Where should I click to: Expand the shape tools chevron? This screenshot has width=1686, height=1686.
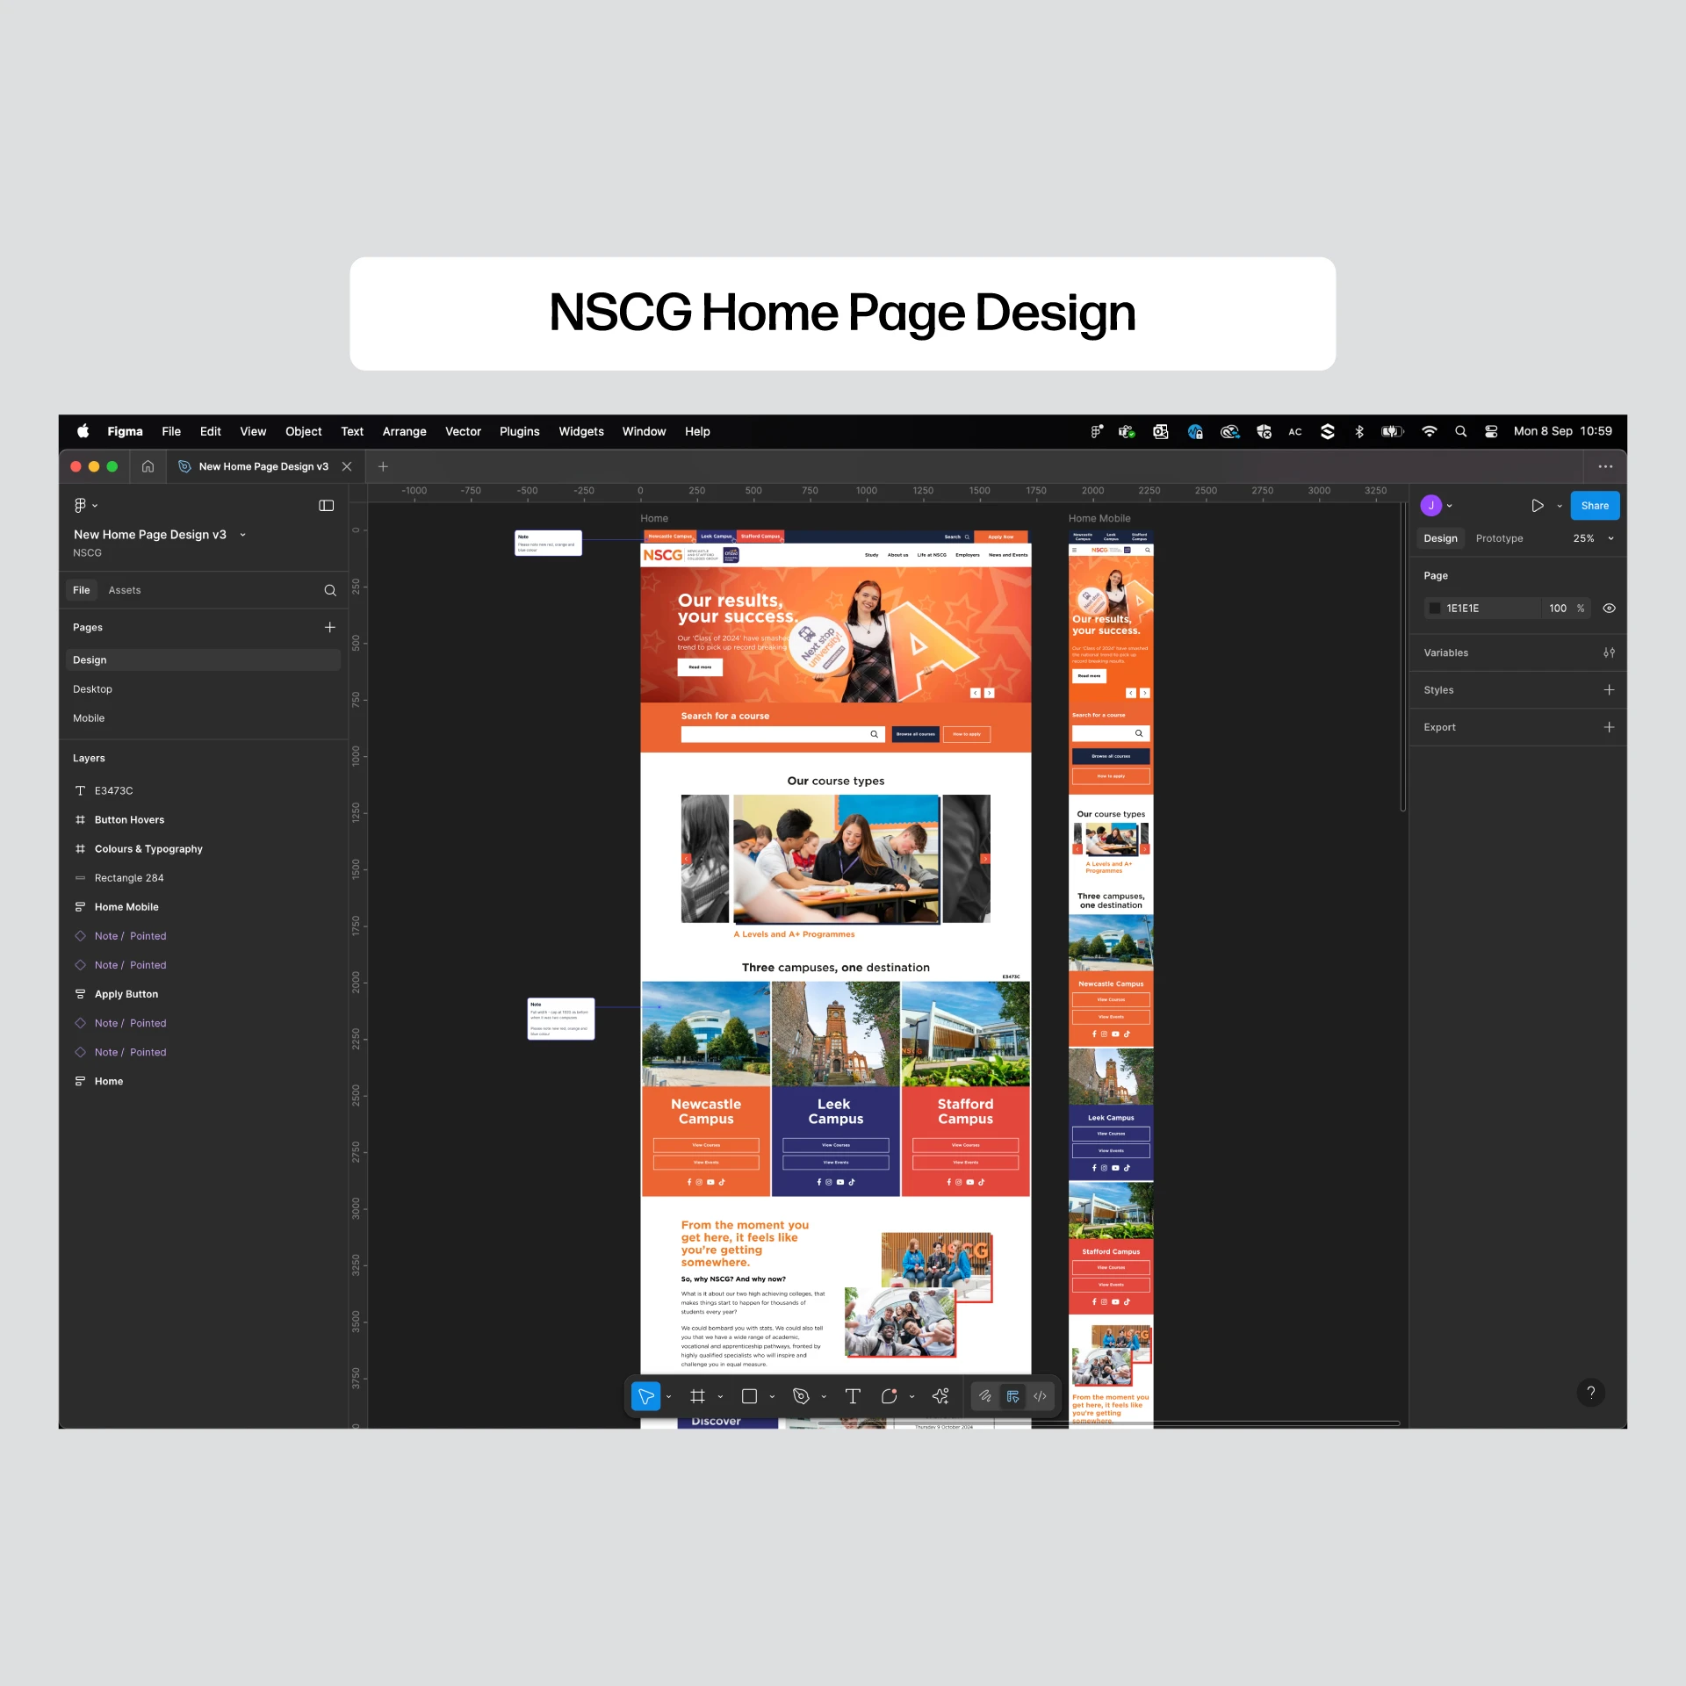(x=773, y=1397)
